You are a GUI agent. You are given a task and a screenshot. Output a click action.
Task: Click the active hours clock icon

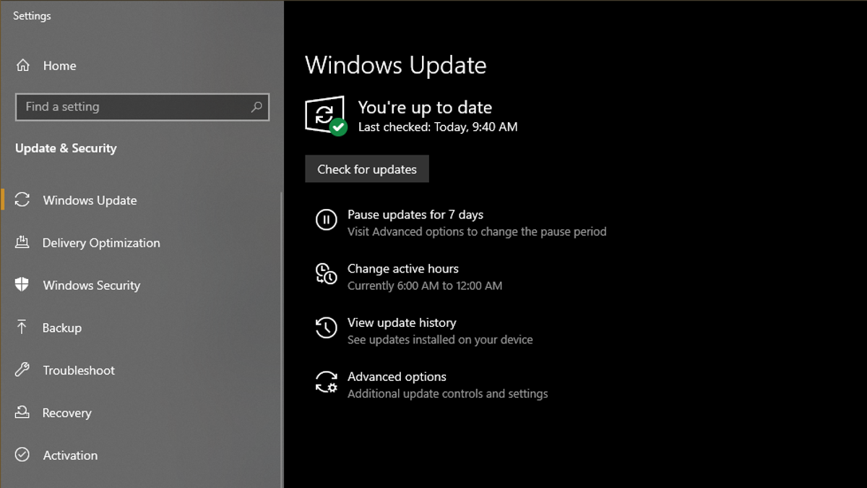point(326,274)
